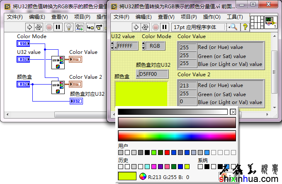Image resolution: width=282 pixels, height=184 pixels.
Task: Open the 工具(T) menu in front panel
Action: [x=235, y=17]
